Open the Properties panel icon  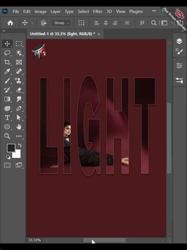(179, 80)
